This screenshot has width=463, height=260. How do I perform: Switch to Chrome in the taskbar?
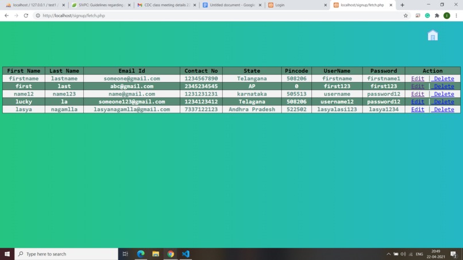coord(171,254)
